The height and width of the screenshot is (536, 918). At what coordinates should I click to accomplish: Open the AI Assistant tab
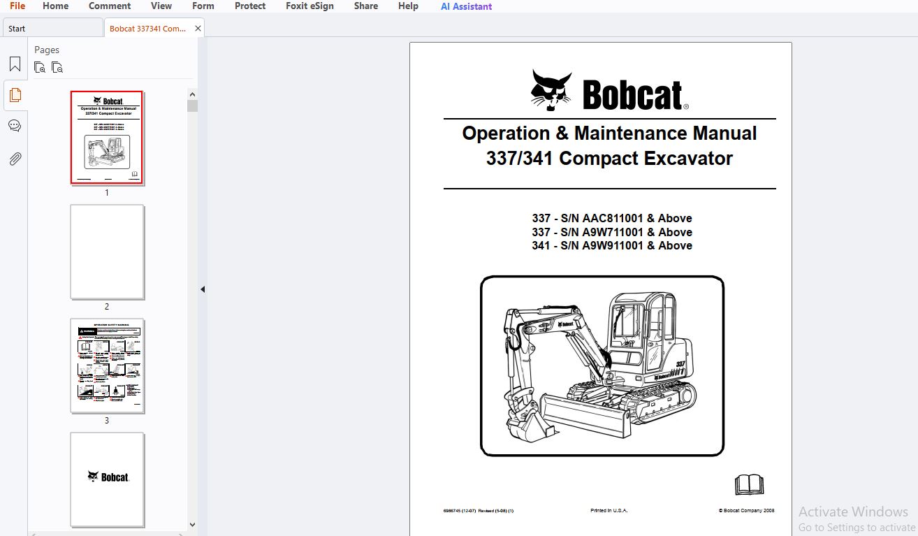click(466, 6)
